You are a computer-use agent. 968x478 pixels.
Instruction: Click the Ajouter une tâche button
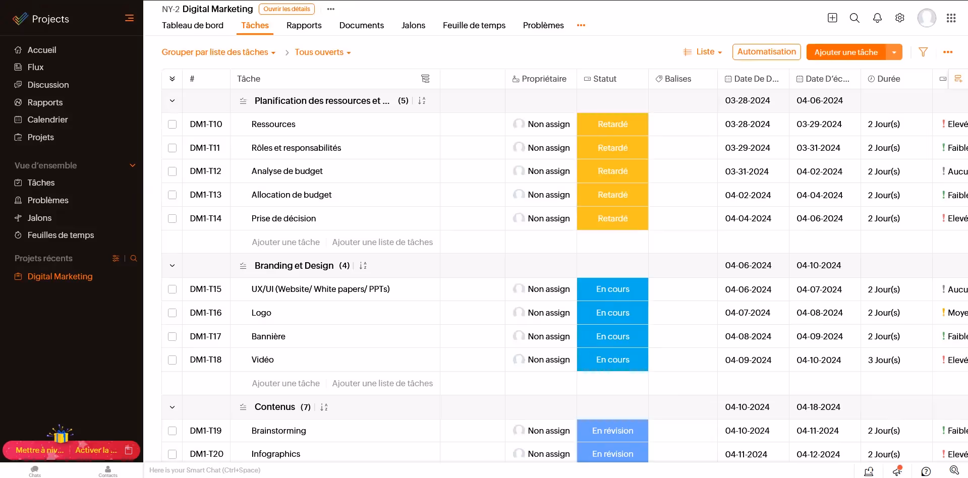pyautogui.click(x=846, y=52)
